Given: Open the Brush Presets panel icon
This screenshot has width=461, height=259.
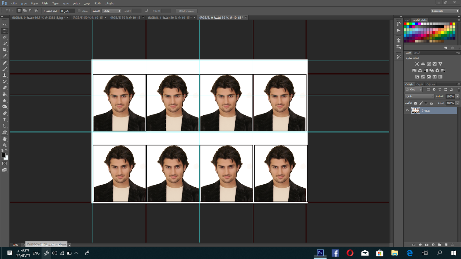Looking at the screenshot, I should coord(398,47).
